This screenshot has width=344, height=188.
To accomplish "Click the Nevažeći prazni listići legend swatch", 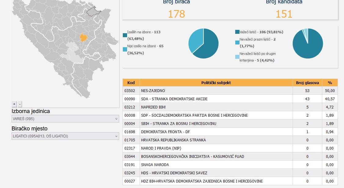I will 237,42.
